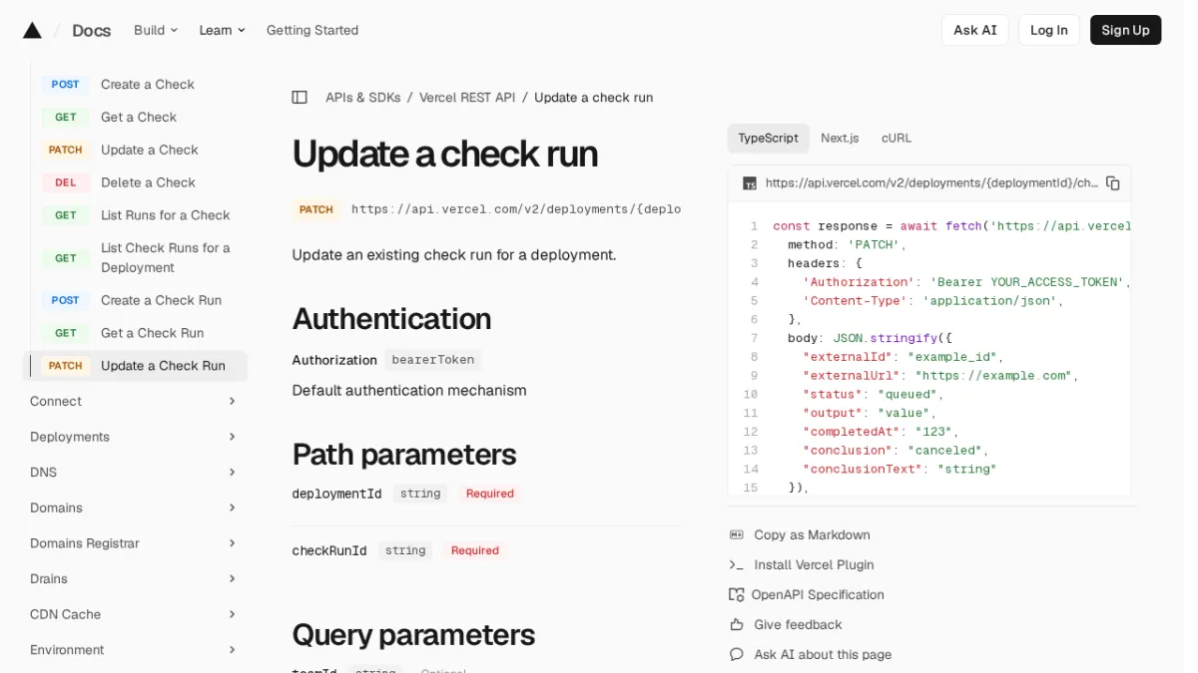The width and height of the screenshot is (1198, 673).
Task: Open List Check Runs for a Deployment
Action: tap(166, 257)
